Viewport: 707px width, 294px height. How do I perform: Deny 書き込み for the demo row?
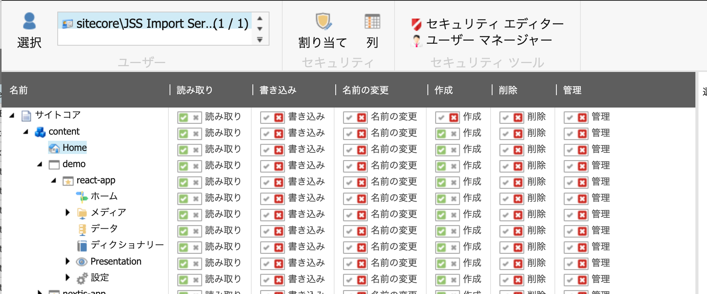coord(279,166)
